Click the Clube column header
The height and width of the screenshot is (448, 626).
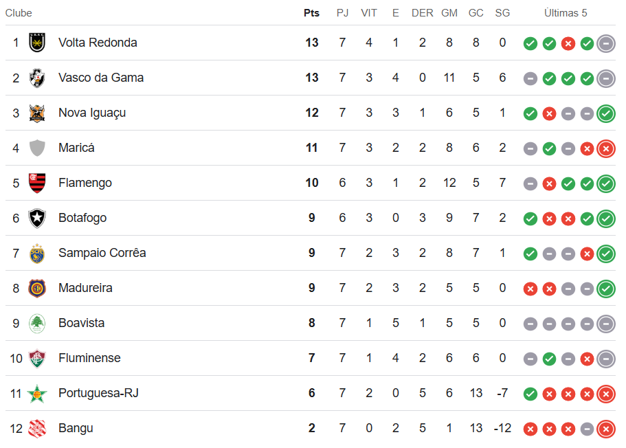pyautogui.click(x=19, y=13)
